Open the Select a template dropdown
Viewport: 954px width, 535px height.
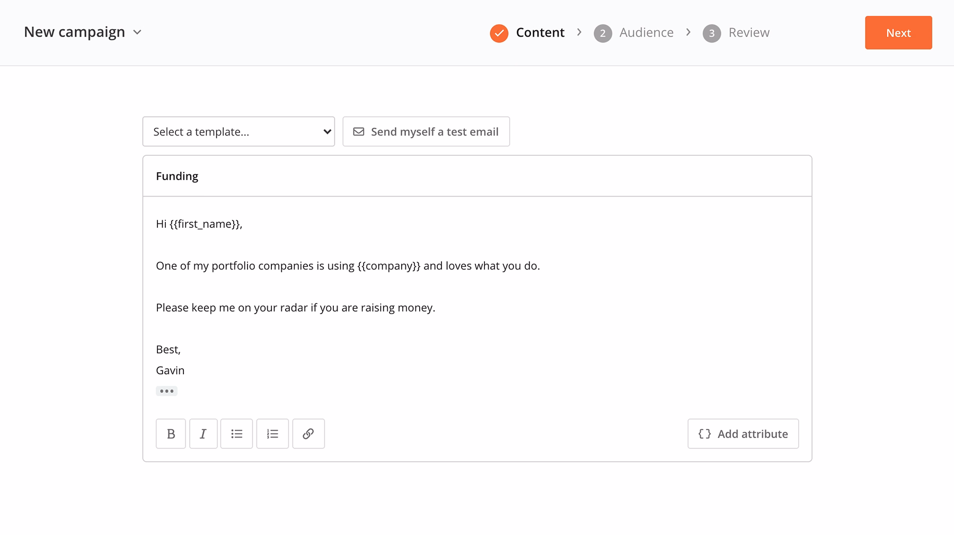pyautogui.click(x=238, y=131)
